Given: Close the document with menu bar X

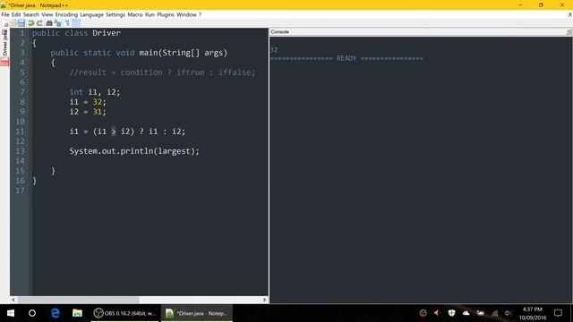Looking at the screenshot, I should (x=569, y=14).
